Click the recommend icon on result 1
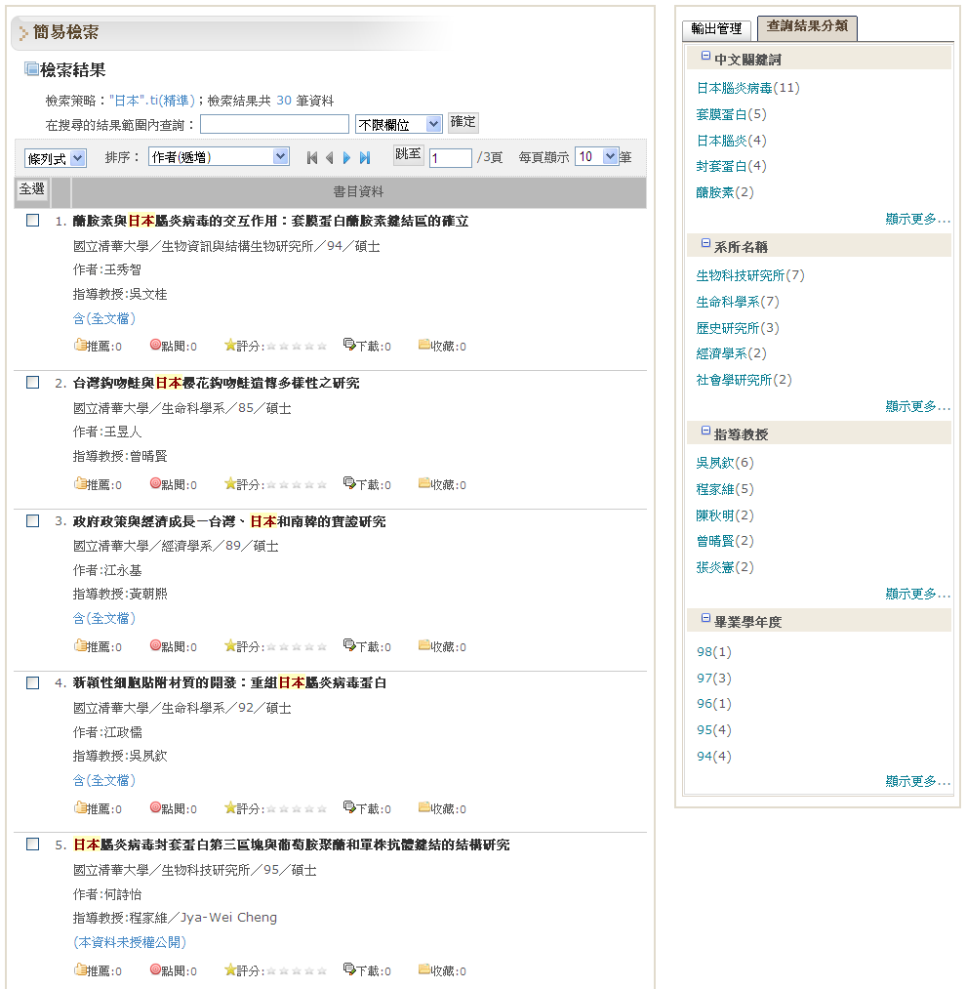 (x=80, y=345)
